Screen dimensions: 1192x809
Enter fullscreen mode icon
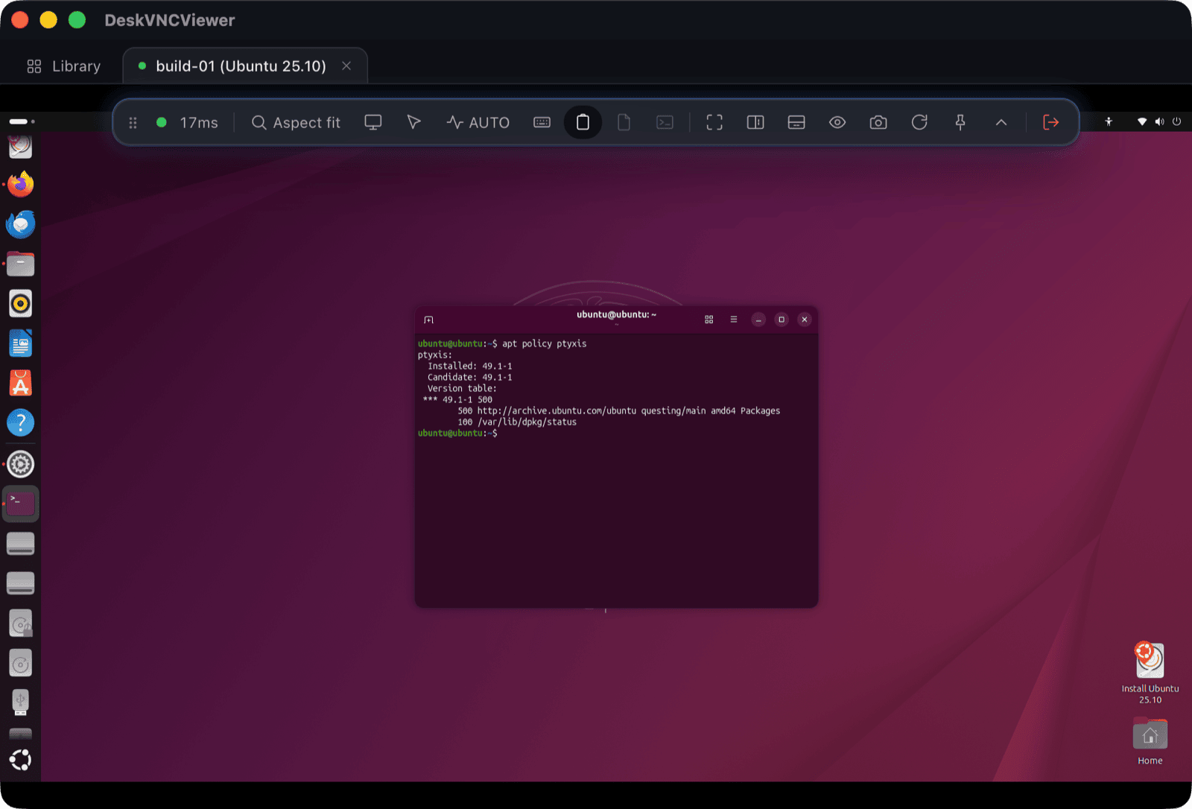pos(714,122)
